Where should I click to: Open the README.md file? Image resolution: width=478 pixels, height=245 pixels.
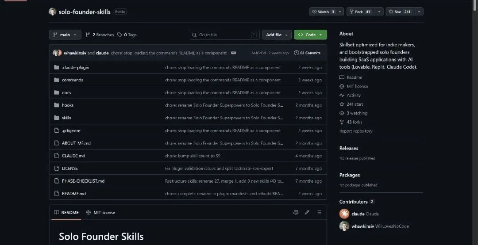(74, 194)
